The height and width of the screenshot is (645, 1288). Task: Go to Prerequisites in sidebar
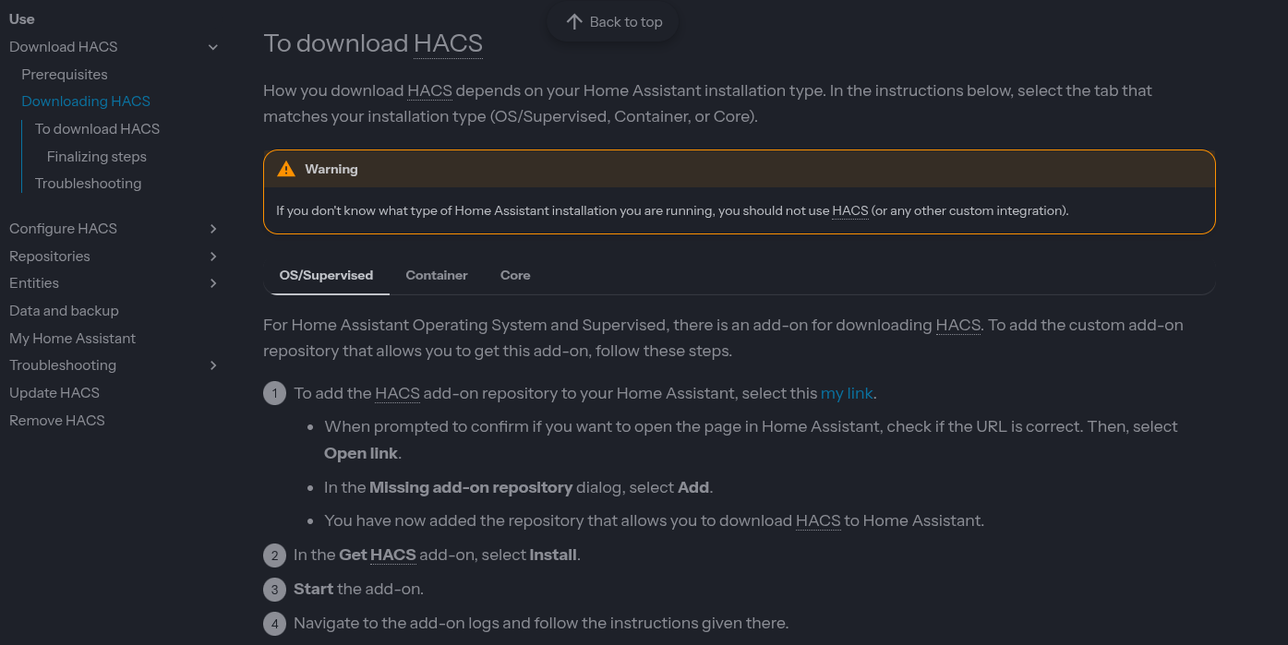65,74
